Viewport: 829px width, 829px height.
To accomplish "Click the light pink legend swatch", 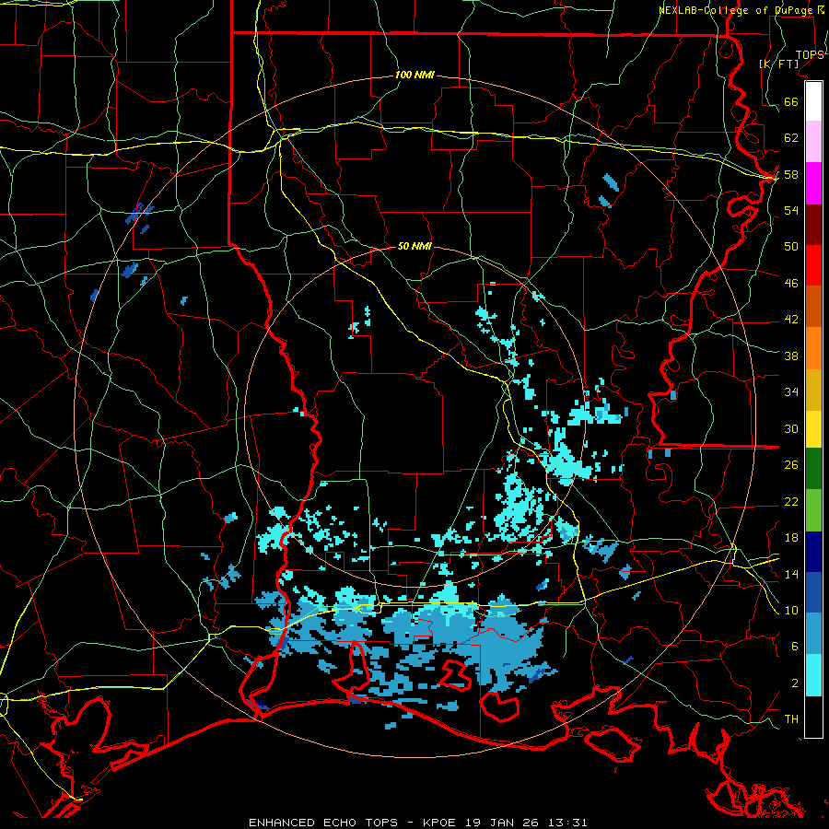I will [x=813, y=142].
